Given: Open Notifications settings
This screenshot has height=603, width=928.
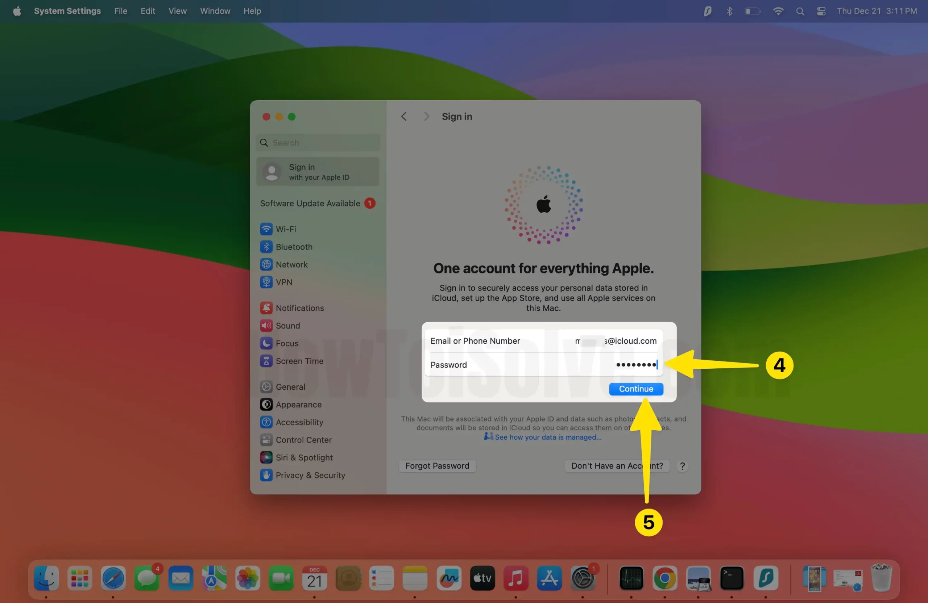Looking at the screenshot, I should (299, 308).
